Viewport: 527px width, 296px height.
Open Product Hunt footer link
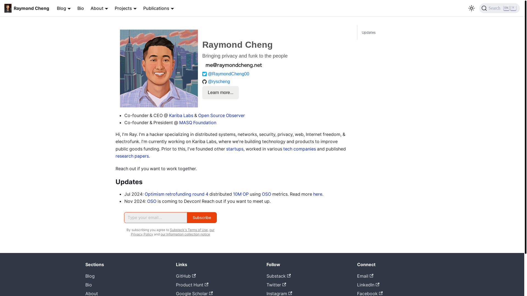[x=192, y=285]
